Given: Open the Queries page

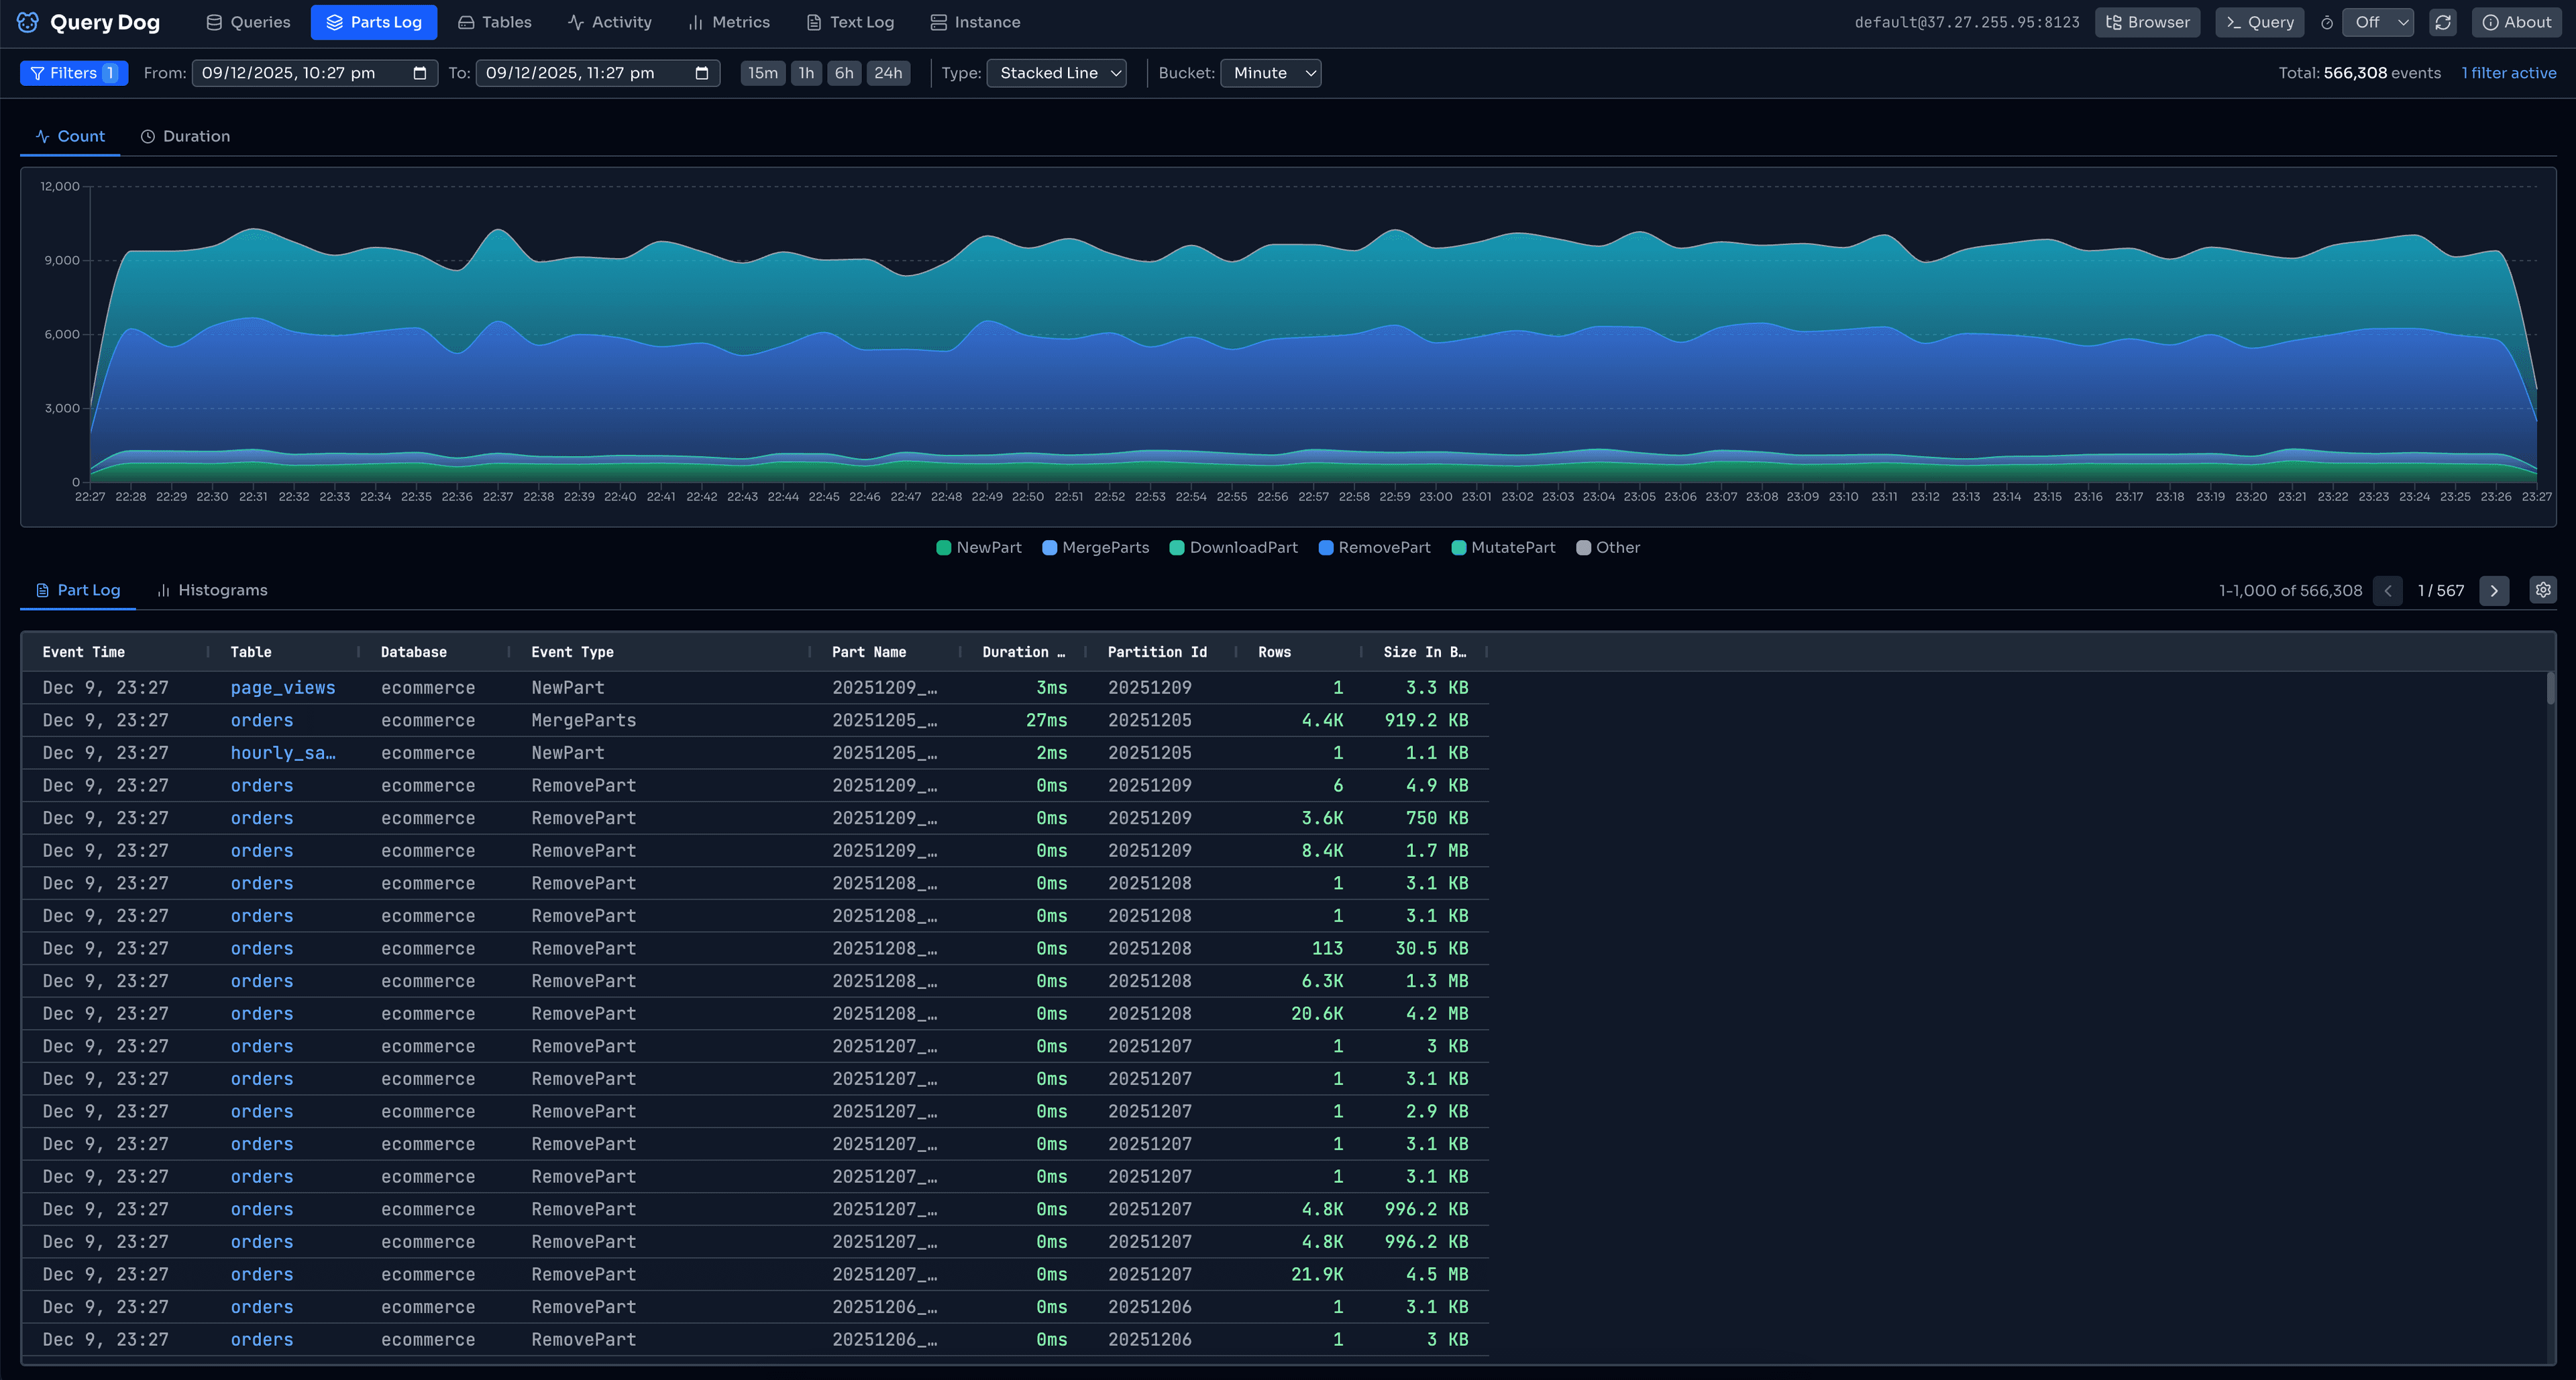Looking at the screenshot, I should [x=248, y=22].
